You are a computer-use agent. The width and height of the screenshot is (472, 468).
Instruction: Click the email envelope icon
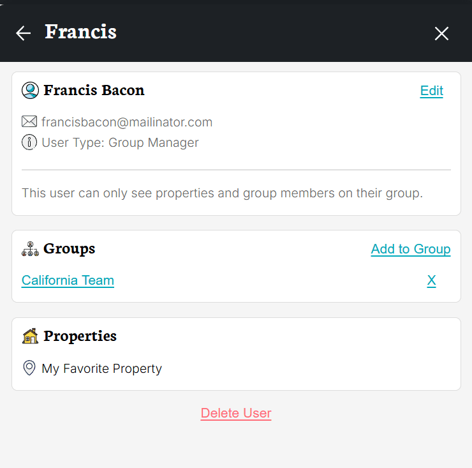29,122
